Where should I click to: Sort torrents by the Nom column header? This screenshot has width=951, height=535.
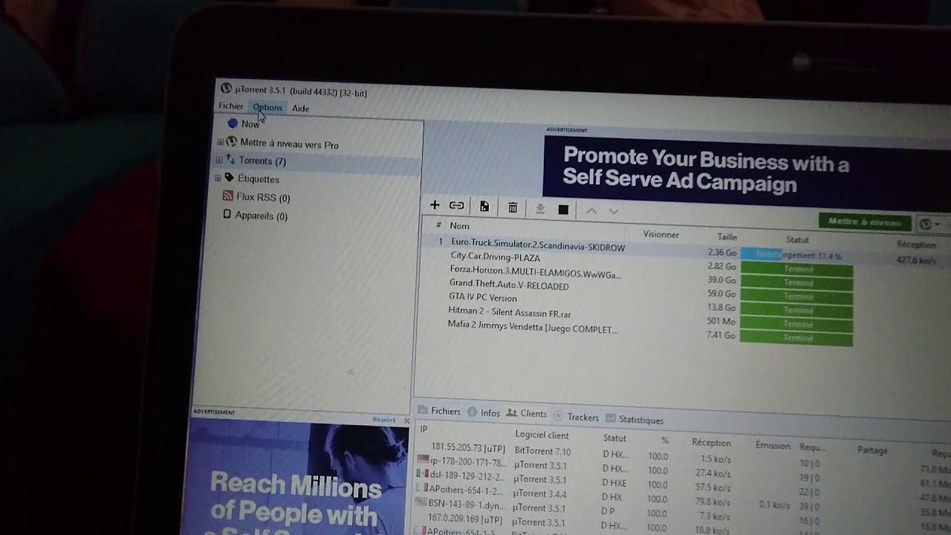460,226
